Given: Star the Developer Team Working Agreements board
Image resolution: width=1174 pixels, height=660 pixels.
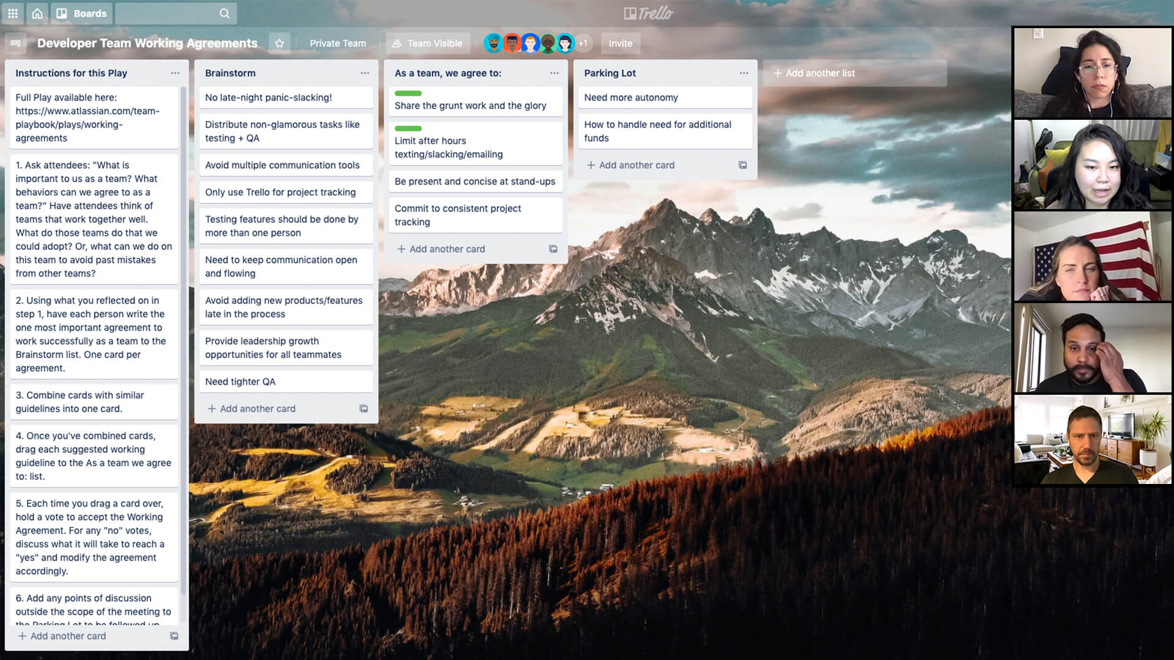Looking at the screenshot, I should click(279, 43).
